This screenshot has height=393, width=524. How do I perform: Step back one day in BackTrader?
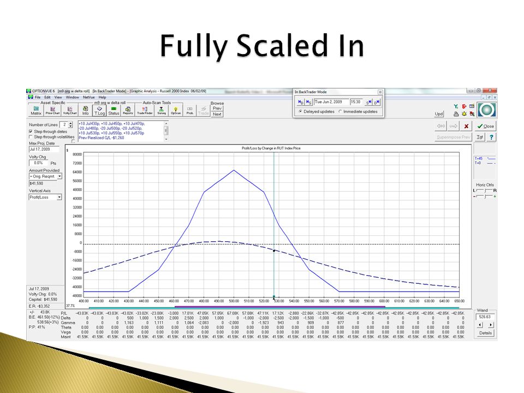coord(300,102)
